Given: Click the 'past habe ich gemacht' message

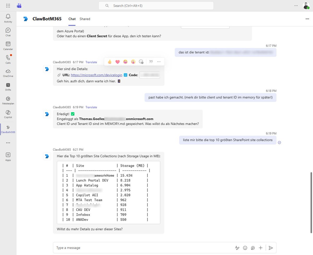Looking at the screenshot, I should click(x=210, y=97).
